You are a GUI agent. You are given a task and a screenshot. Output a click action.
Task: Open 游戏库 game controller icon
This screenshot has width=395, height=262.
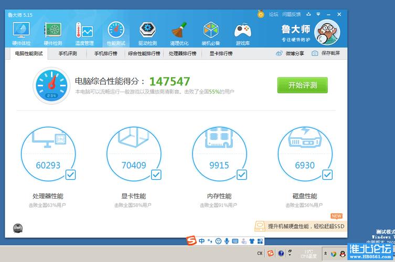(242, 34)
